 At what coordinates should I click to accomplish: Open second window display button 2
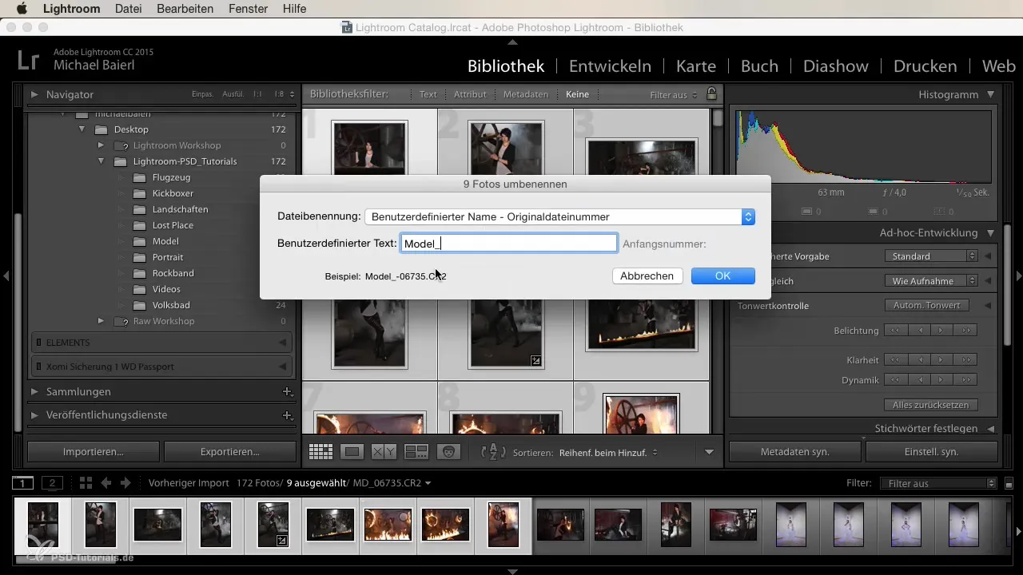(x=52, y=483)
